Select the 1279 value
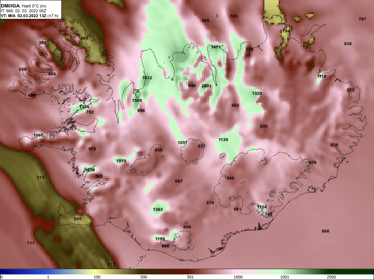Image resolution: width=374 pixels, height=280 pixels. (x=90, y=170)
